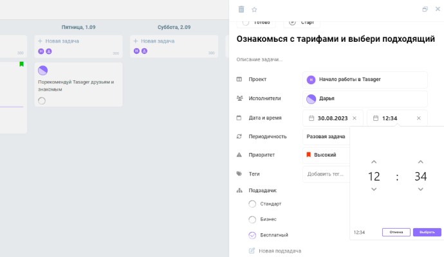
Task: Click the Добавить тег input field
Action: click(x=326, y=174)
